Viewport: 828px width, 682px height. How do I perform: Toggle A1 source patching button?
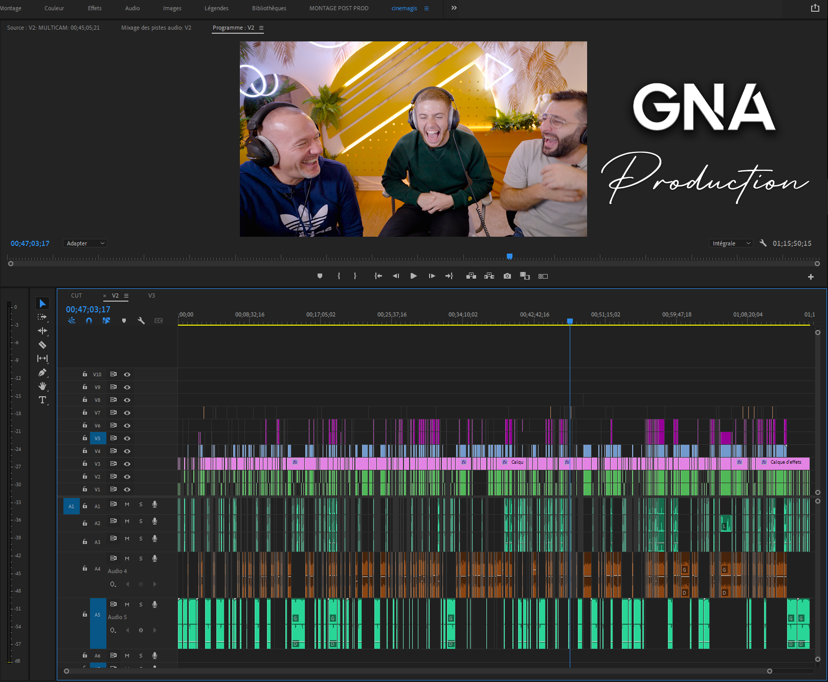pyautogui.click(x=72, y=506)
